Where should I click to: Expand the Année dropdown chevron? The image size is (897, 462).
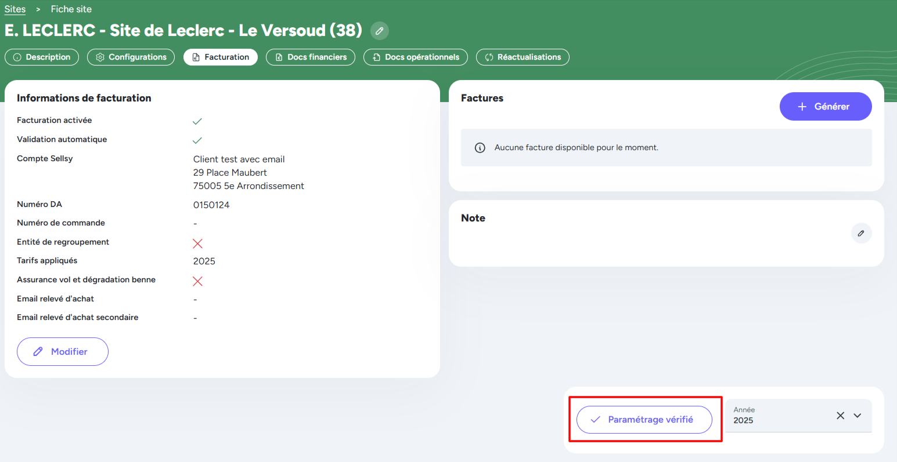(x=858, y=416)
